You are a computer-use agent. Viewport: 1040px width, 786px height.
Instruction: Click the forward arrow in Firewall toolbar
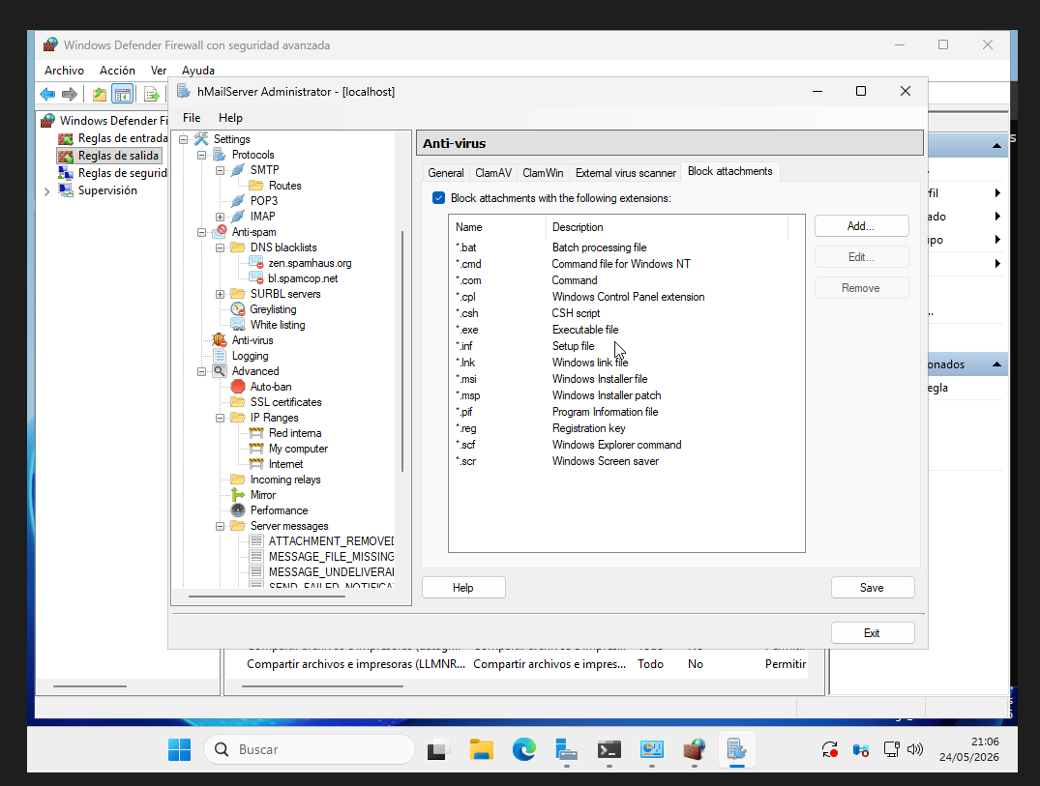(70, 94)
